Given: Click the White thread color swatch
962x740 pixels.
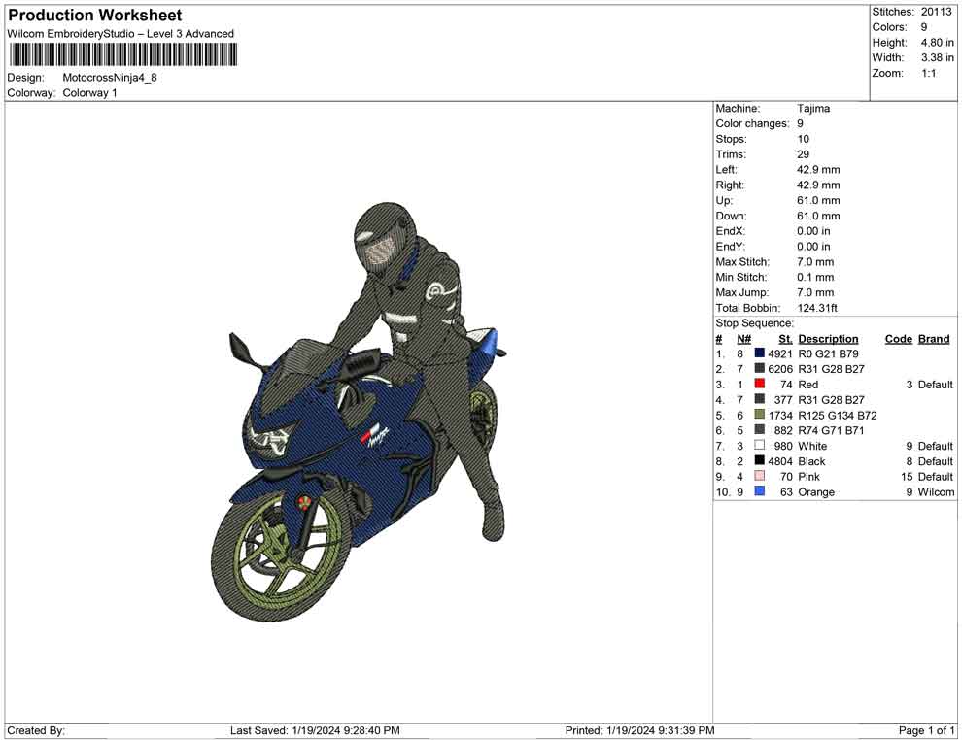Looking at the screenshot, I should (760, 445).
